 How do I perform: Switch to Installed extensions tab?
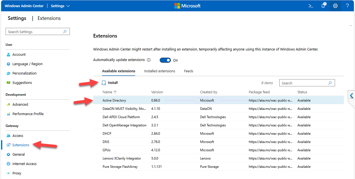[x=160, y=71]
